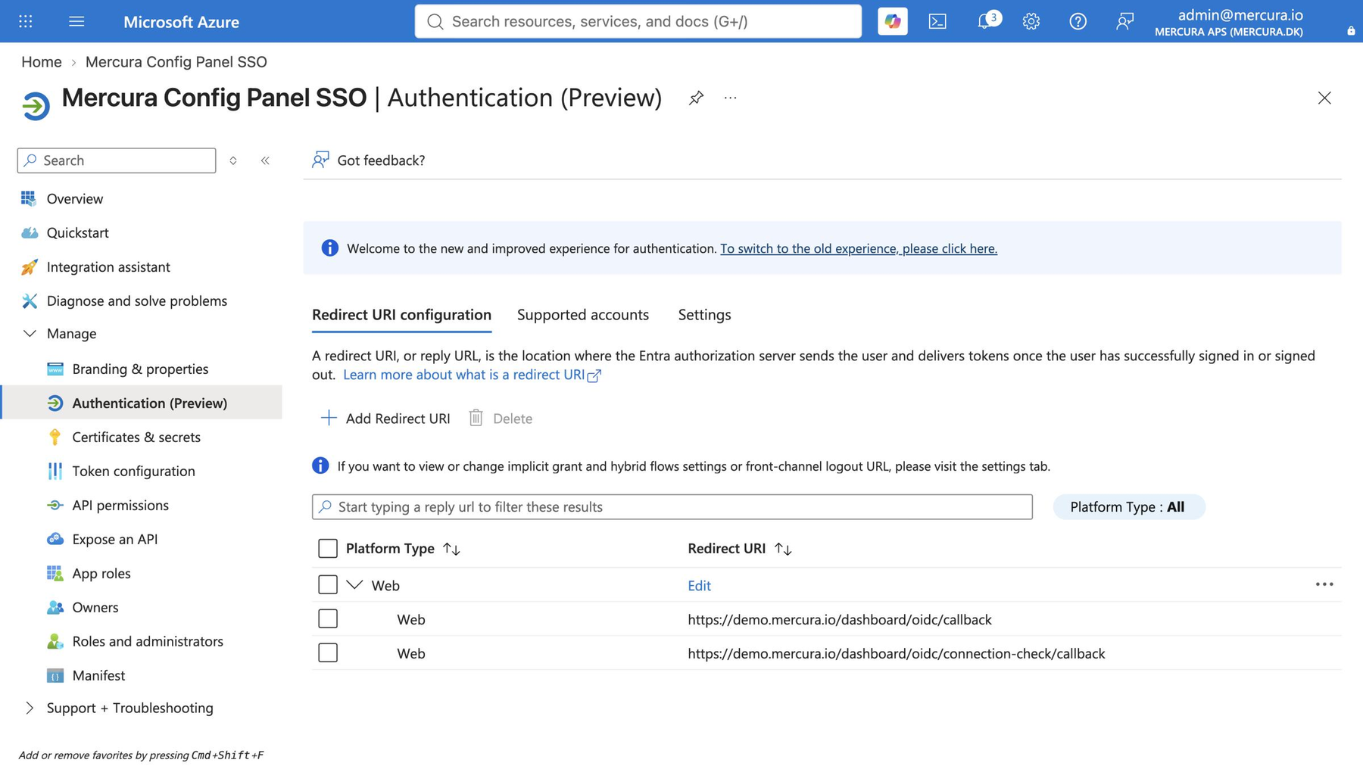
Task: Sort by Platform Type arrows
Action: [x=451, y=549]
